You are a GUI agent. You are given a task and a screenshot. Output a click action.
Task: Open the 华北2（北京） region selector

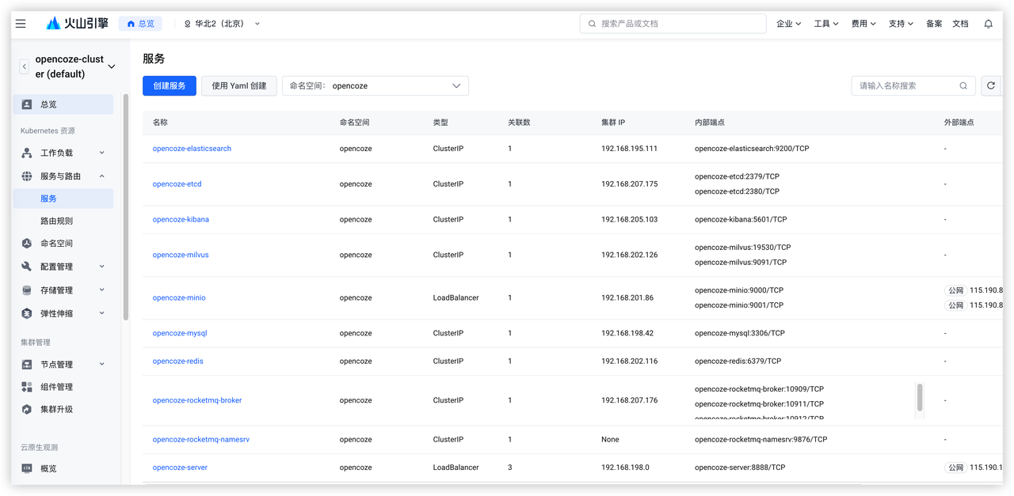[222, 24]
